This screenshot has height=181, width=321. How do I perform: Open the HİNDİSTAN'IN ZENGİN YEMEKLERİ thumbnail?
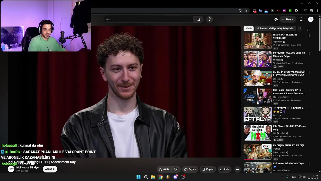(x=258, y=41)
